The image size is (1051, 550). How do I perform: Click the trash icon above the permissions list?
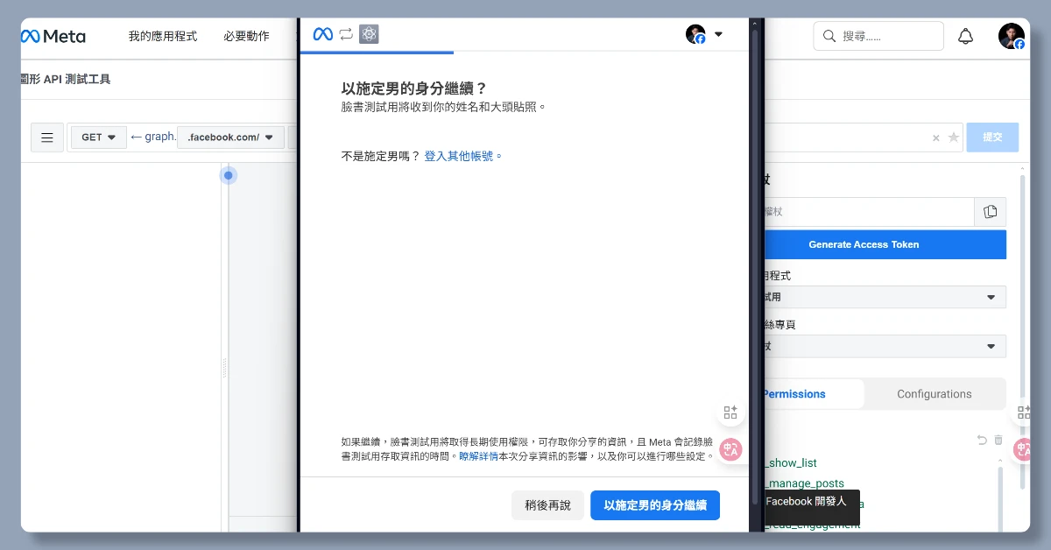click(998, 440)
